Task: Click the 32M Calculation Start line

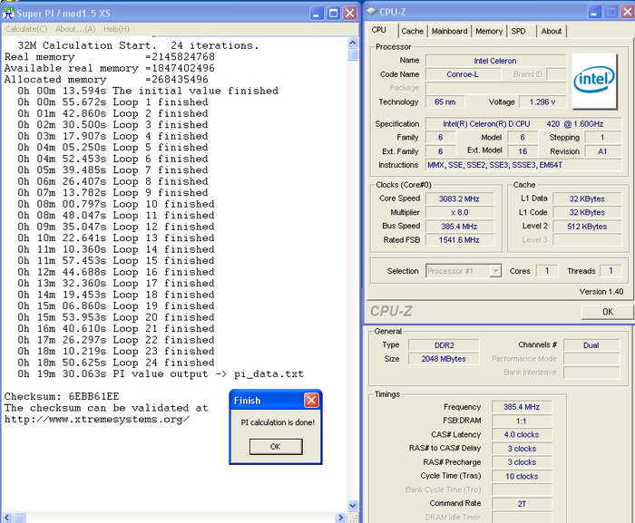Action: 138,45
